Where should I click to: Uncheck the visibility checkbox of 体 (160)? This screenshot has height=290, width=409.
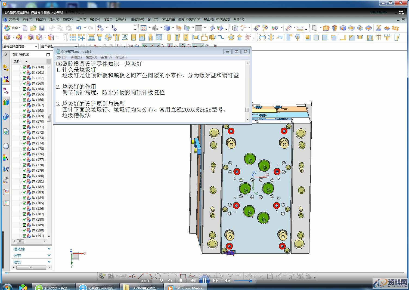tap(24, 67)
